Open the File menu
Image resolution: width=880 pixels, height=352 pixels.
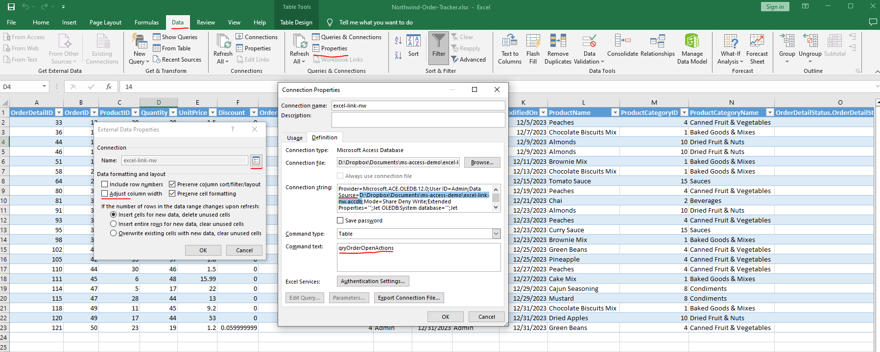point(11,22)
